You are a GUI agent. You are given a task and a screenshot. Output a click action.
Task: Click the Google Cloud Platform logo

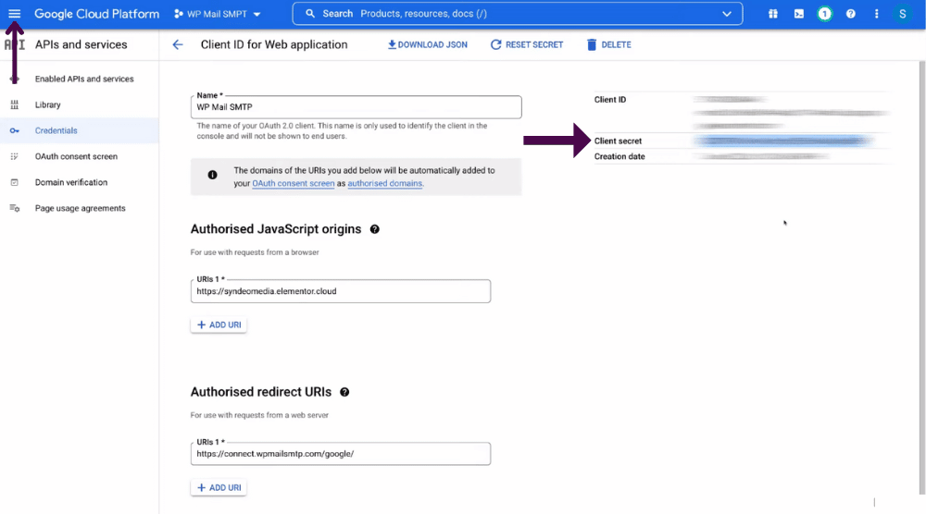(x=97, y=14)
